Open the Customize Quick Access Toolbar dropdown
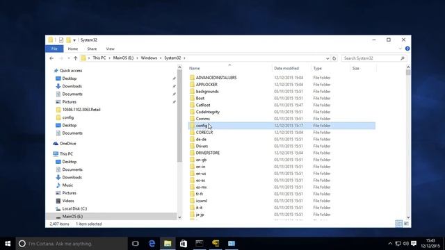Viewport: 445px width, 250px height. point(74,40)
